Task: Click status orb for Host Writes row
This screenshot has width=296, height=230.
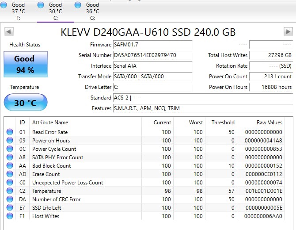Action: tap(10, 216)
